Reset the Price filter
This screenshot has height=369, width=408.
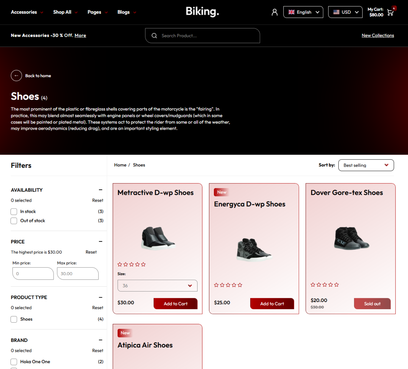click(x=91, y=252)
